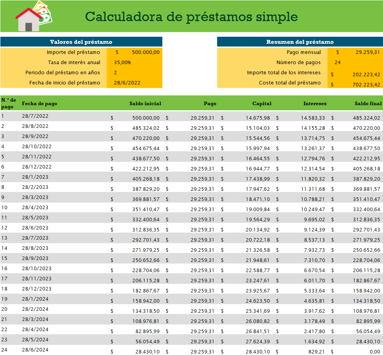Select payment date 28/12/2022
This screenshot has height=355, width=383.
click(37, 167)
